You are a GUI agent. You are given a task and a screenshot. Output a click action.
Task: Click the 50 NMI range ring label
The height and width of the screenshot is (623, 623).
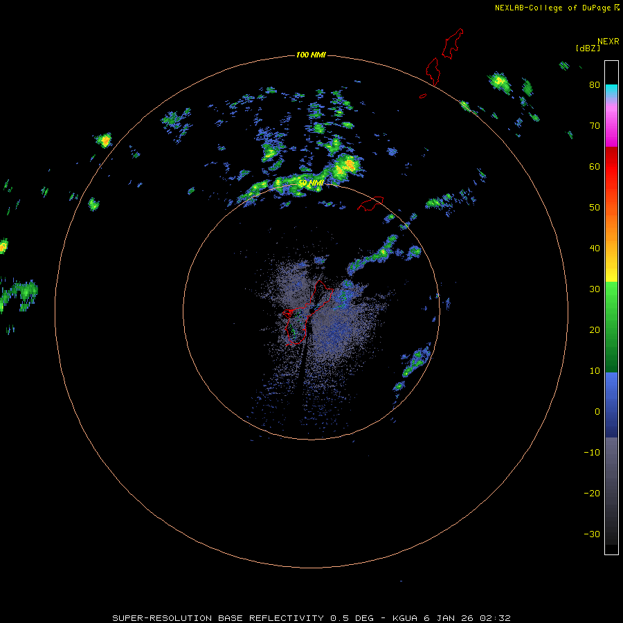pos(311,183)
